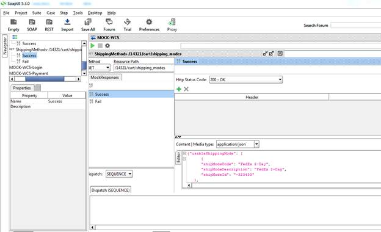Screen dimensions: 381x232
Task: Click the Header column heading
Action: [x=252, y=97]
